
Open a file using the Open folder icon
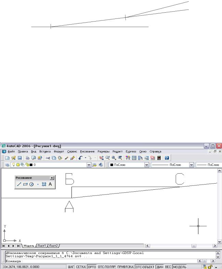pos(13,158)
